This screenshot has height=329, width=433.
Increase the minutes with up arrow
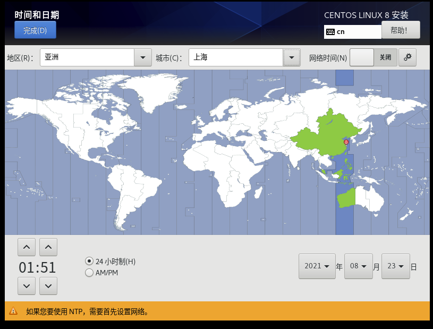tap(48, 247)
